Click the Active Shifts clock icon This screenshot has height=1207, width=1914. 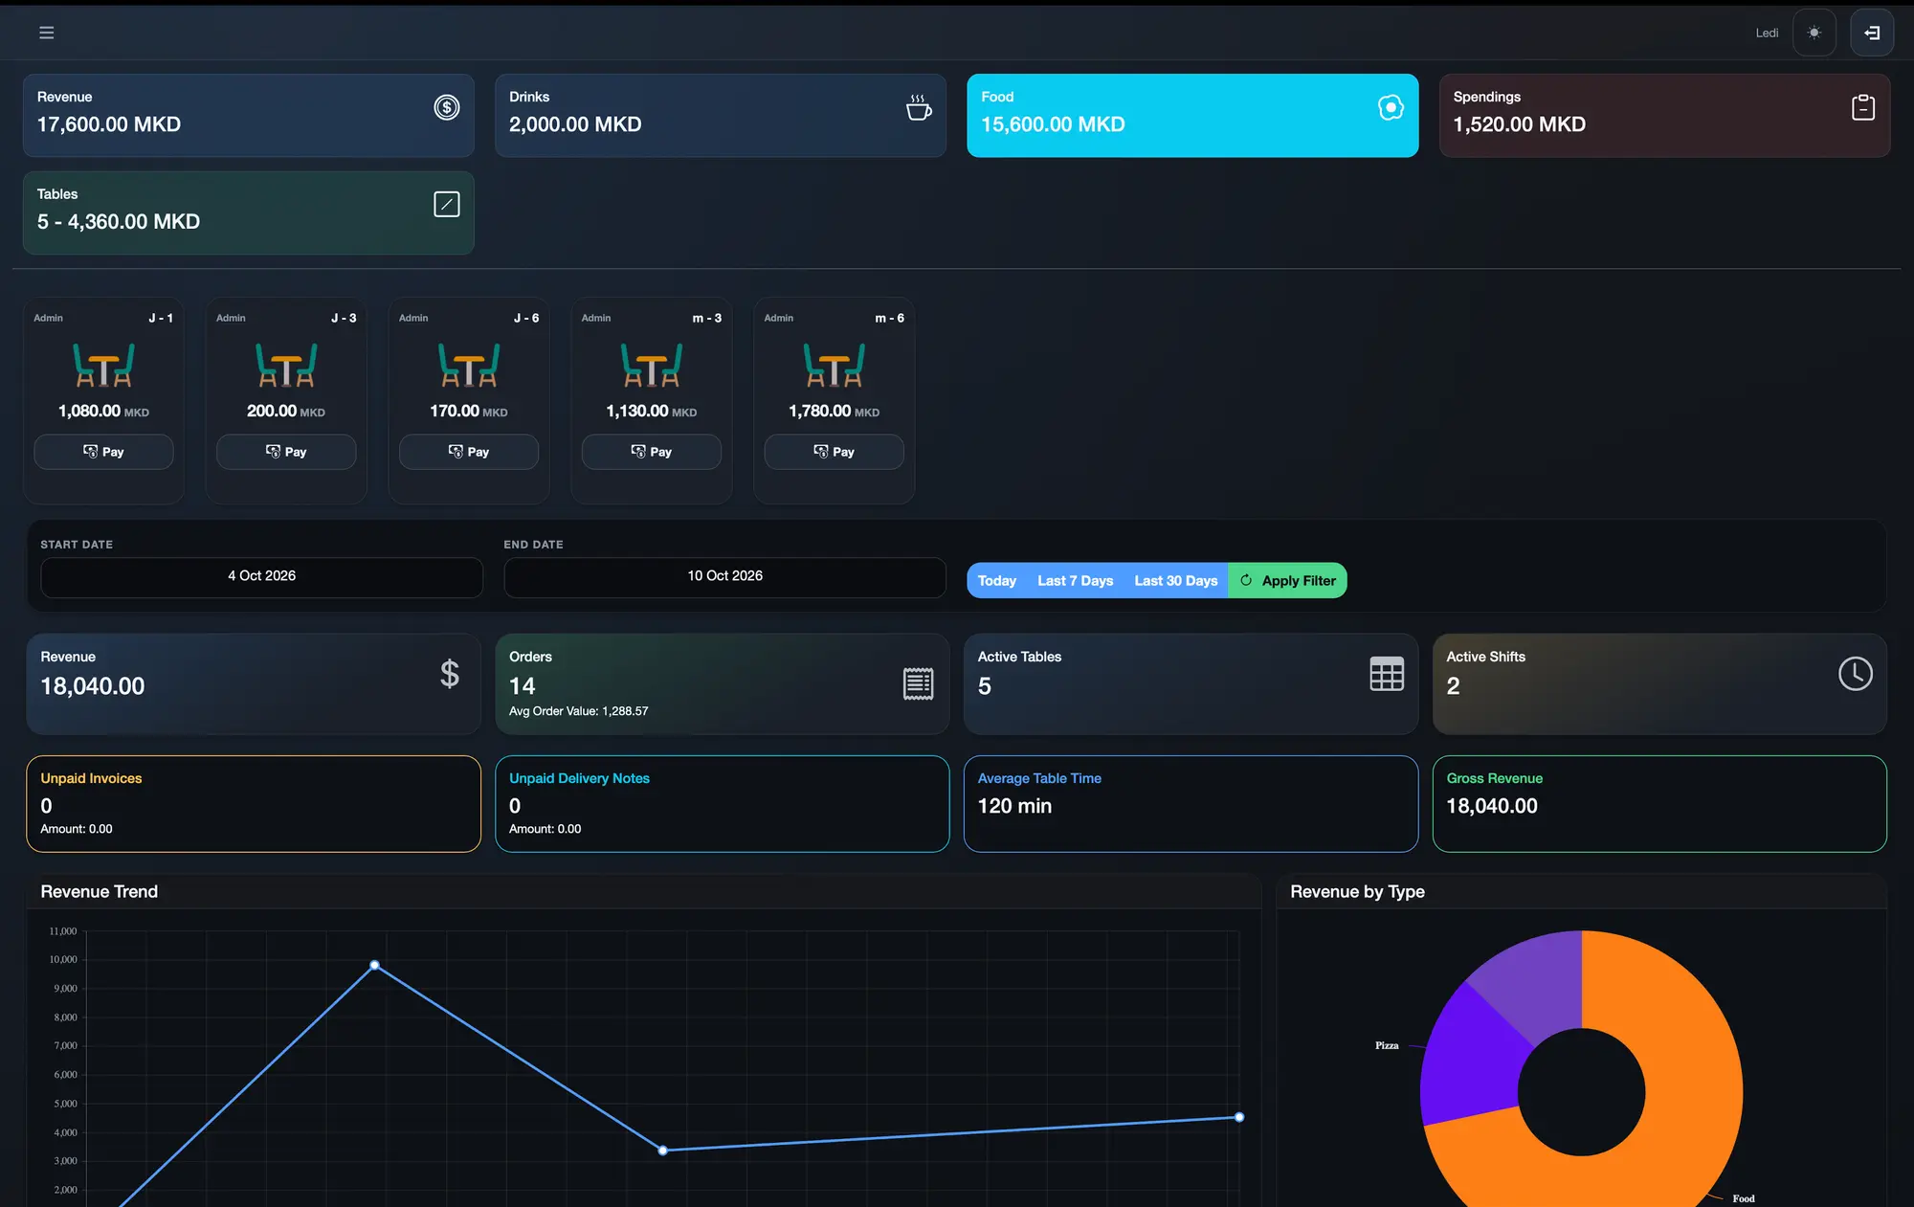[1856, 674]
